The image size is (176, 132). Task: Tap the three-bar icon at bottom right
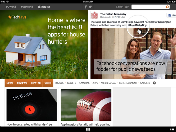coord(172,130)
